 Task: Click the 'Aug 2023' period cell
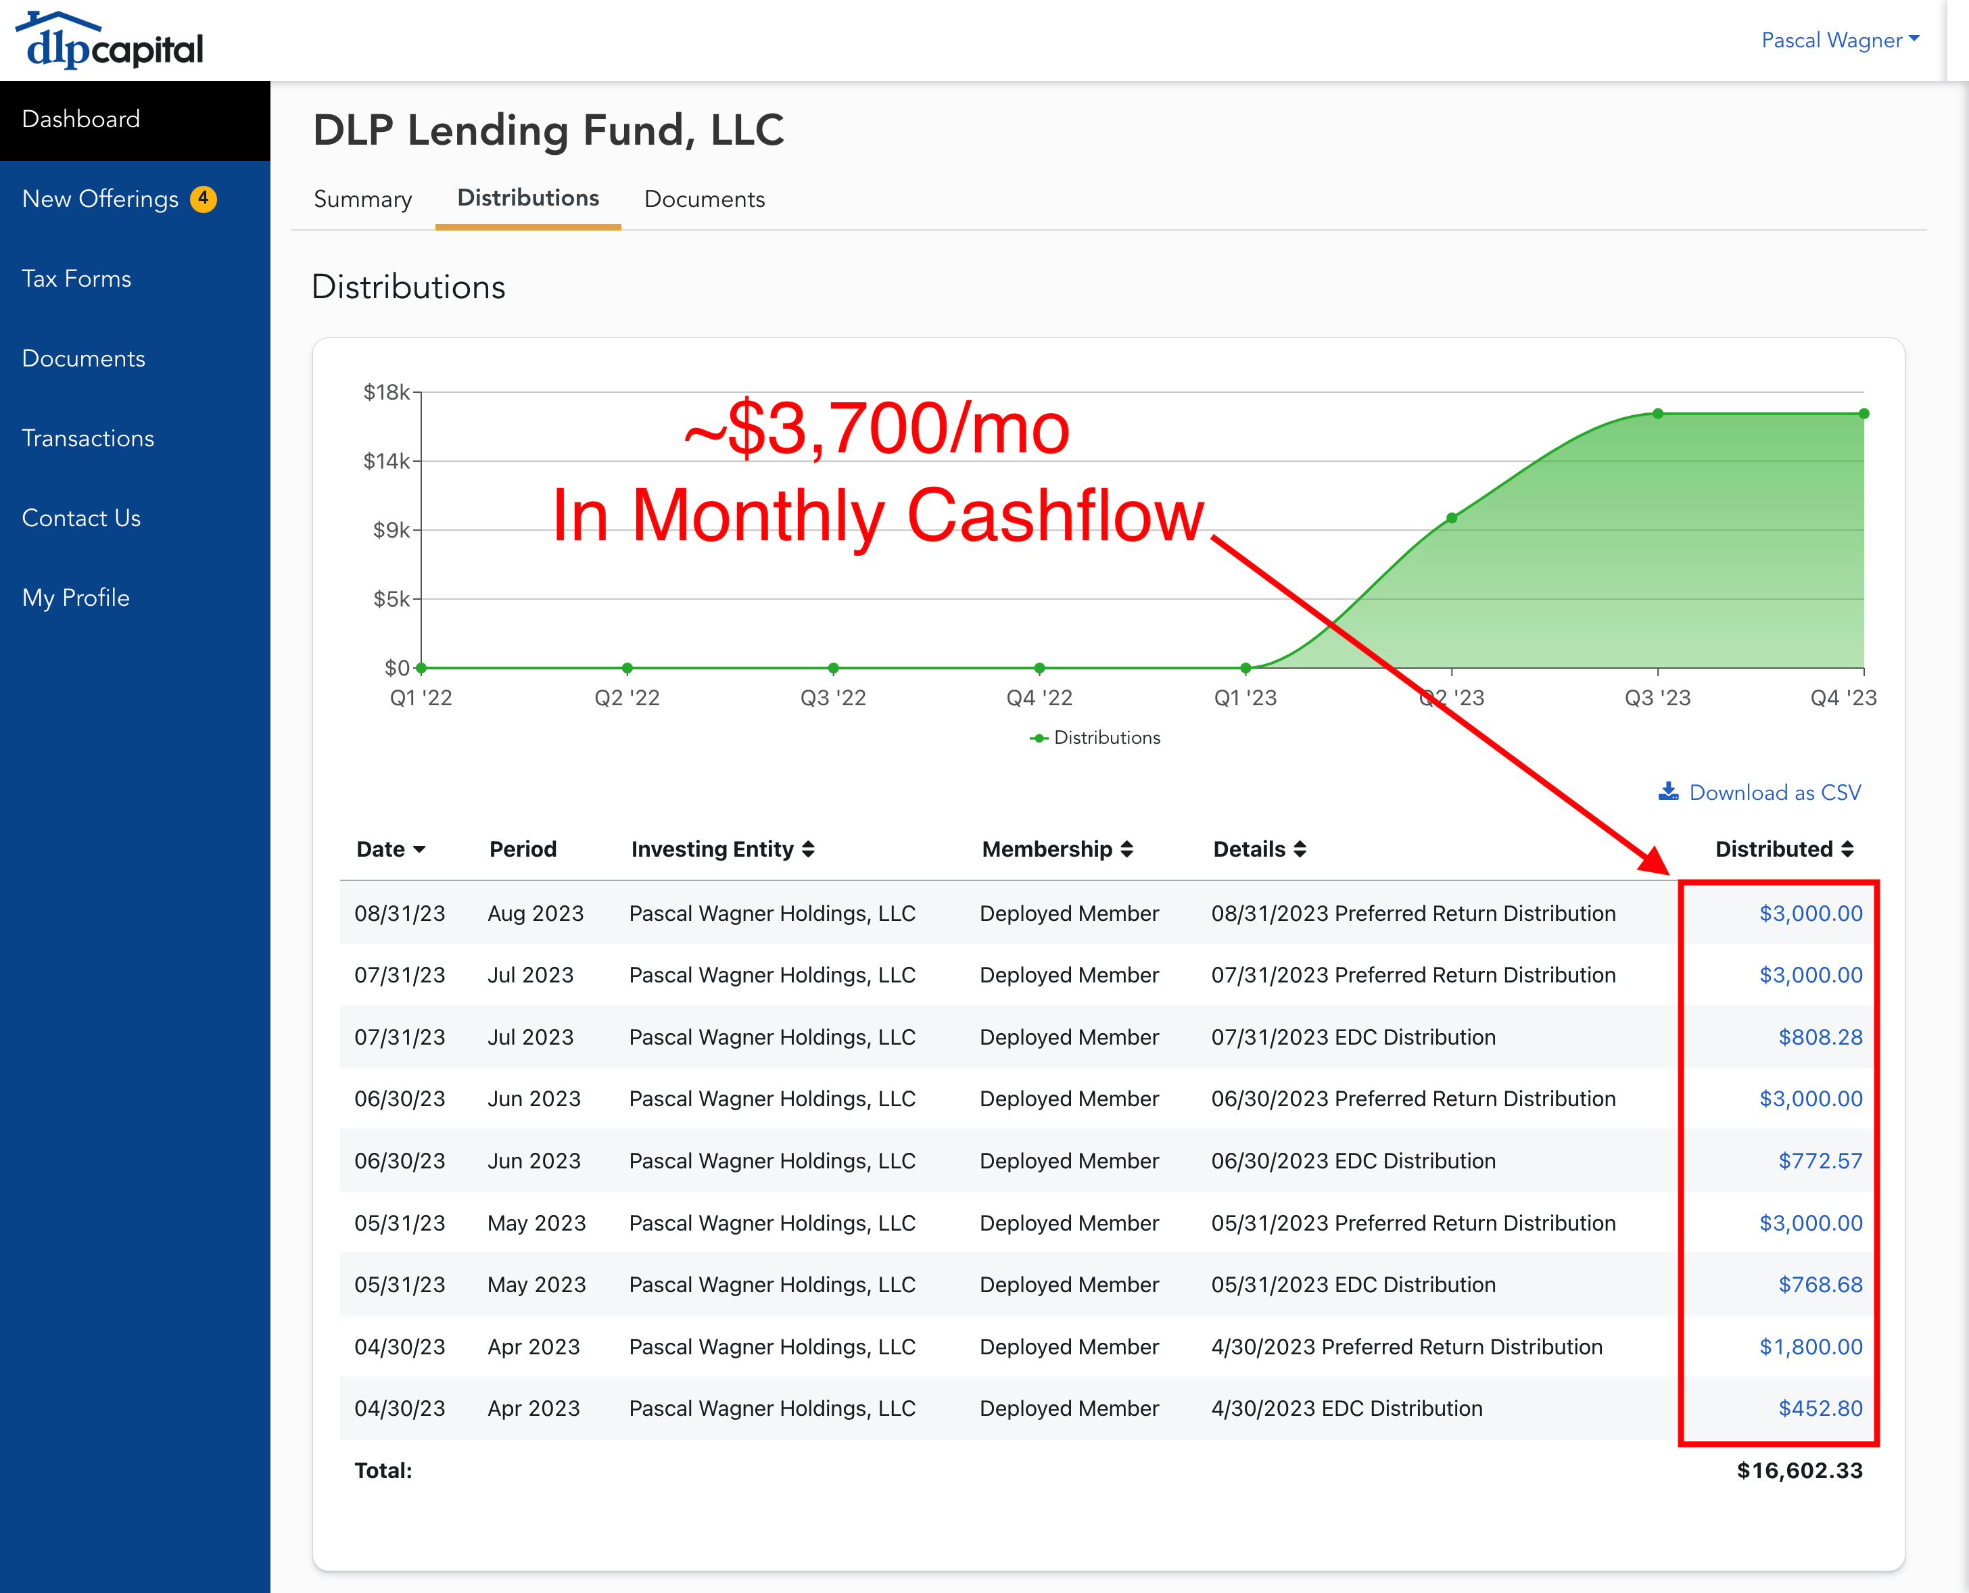[536, 914]
